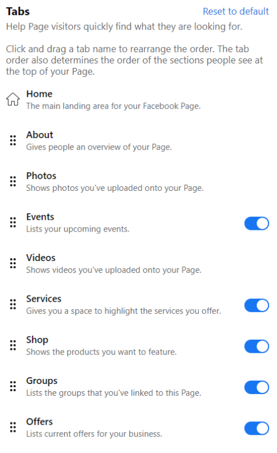Click the grip dots next to Videos
277x453 pixels.
(x=13, y=263)
